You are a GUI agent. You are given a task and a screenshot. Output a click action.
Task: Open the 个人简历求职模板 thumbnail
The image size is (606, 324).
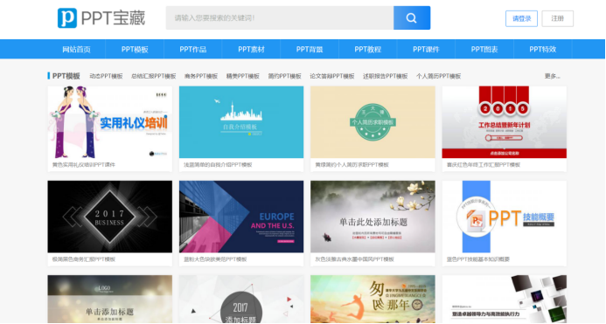point(373,122)
